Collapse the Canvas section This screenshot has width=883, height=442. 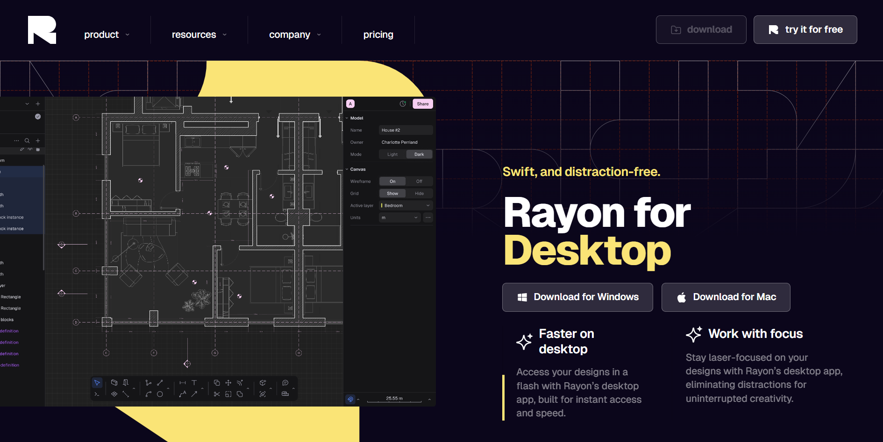347,169
